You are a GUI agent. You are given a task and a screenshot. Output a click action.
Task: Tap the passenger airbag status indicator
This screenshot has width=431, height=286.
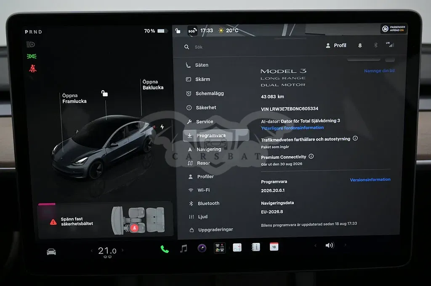pos(394,29)
